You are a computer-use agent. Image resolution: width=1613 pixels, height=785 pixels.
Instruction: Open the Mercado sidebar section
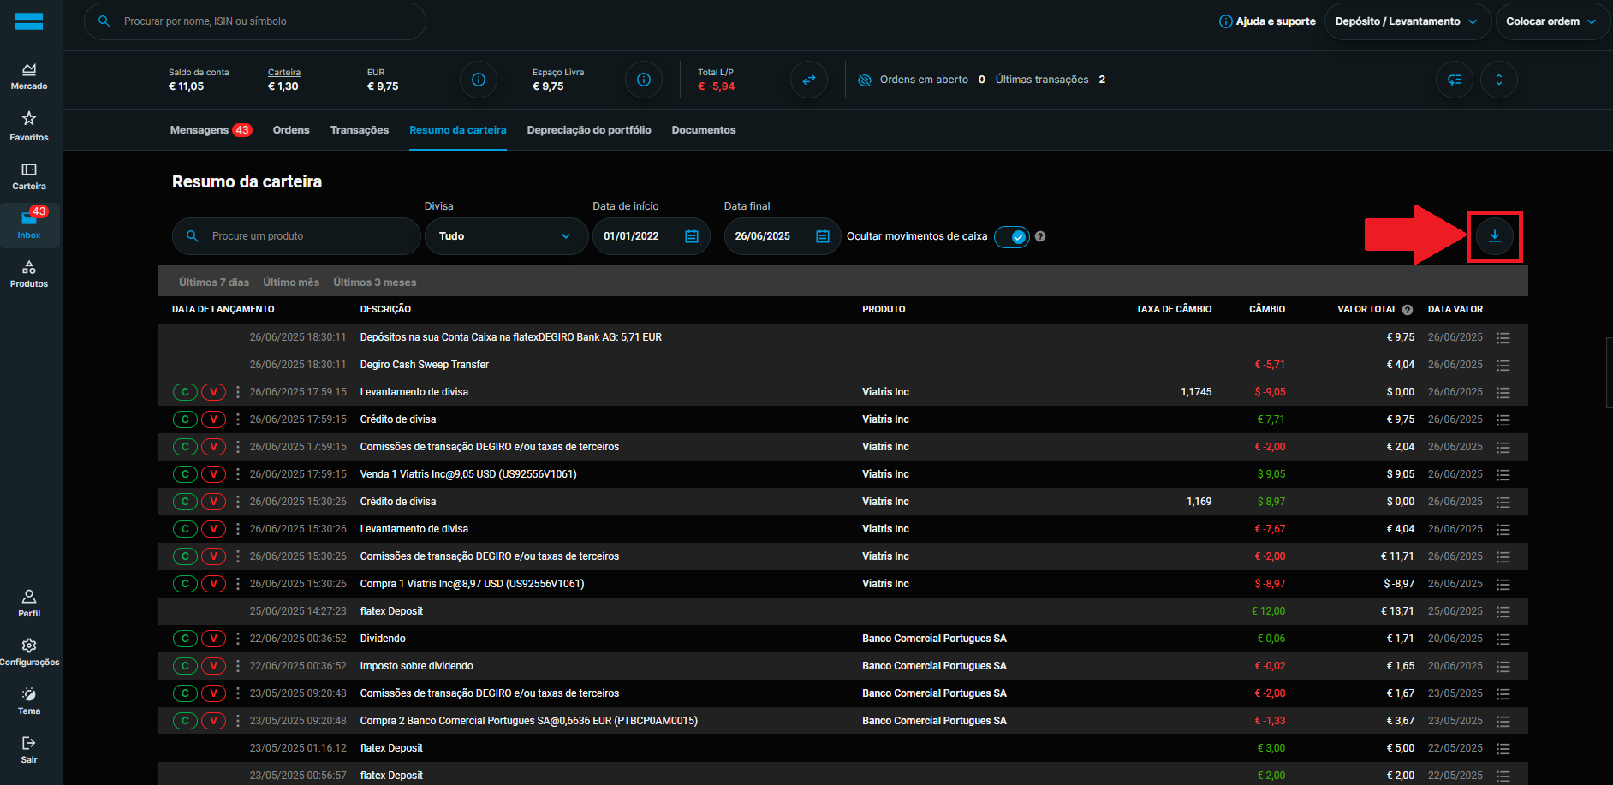tap(29, 76)
